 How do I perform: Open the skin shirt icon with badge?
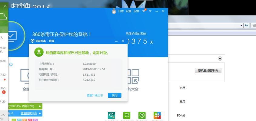click(x=144, y=11)
